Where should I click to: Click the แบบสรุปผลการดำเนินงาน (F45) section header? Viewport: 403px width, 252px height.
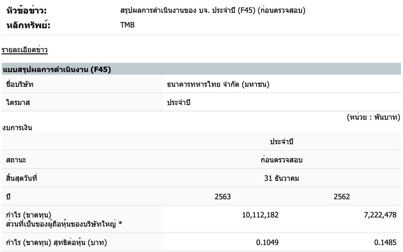[x=57, y=70]
